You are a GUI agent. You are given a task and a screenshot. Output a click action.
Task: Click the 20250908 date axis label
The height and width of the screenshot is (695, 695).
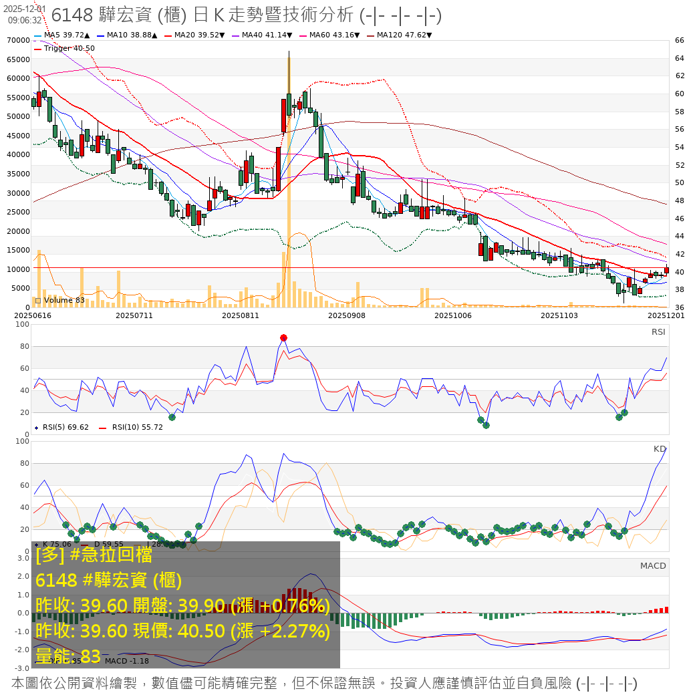[x=348, y=314]
